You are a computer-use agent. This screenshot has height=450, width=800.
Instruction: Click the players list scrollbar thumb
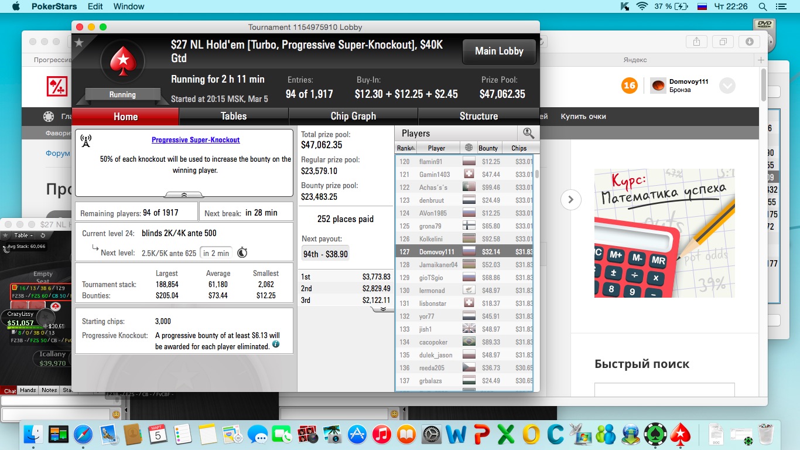(x=537, y=173)
